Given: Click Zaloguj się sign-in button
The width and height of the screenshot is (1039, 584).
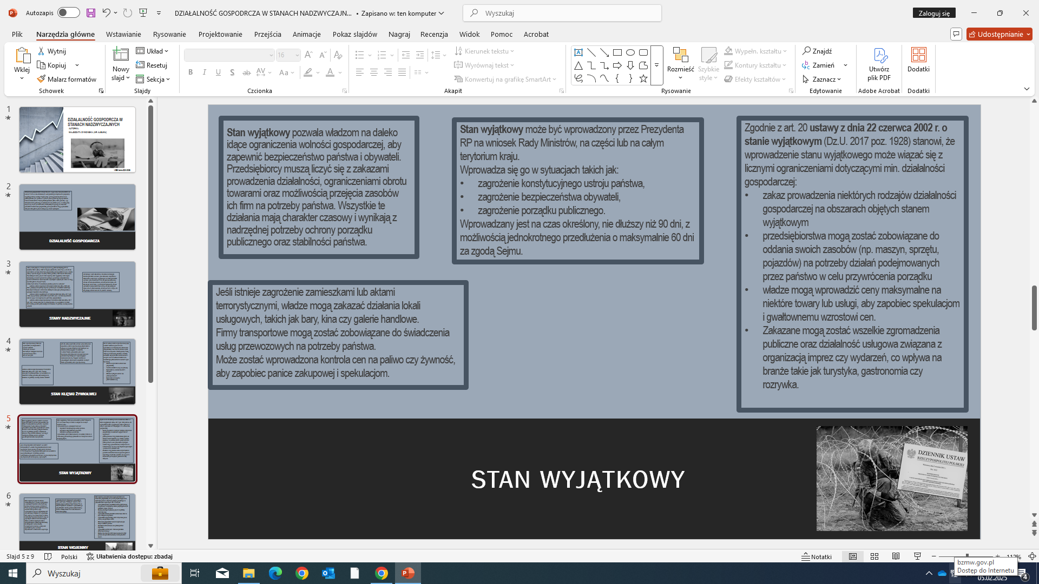Looking at the screenshot, I should click(934, 13).
